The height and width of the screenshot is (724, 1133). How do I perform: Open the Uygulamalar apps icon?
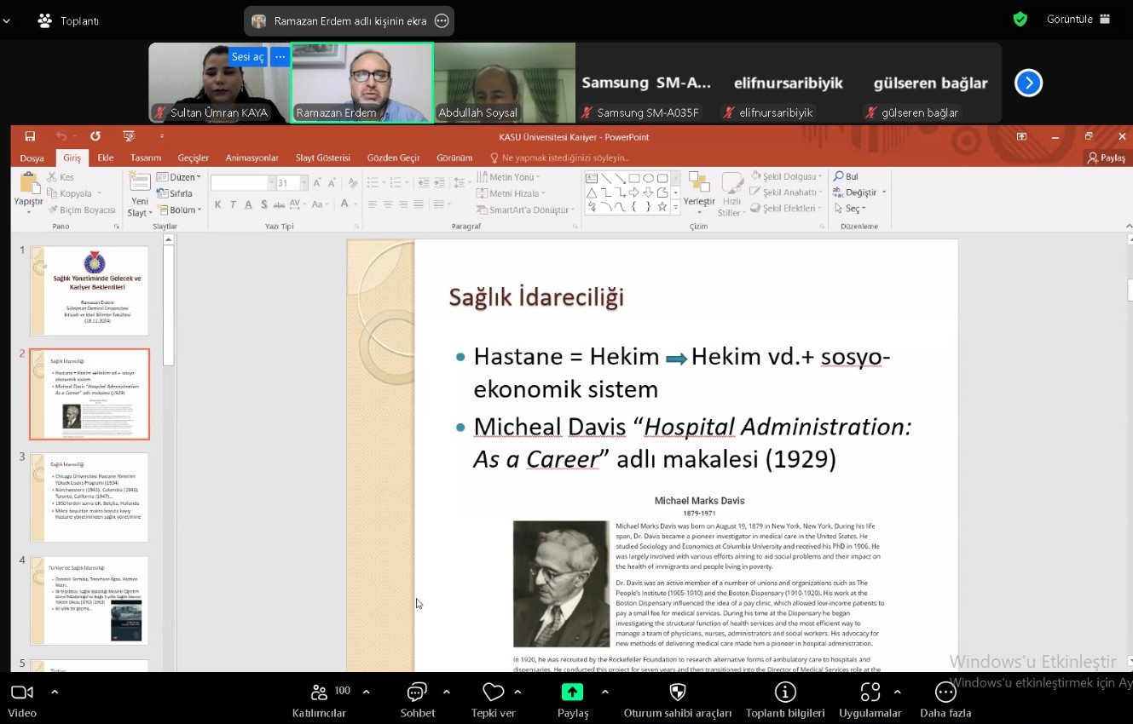870,692
